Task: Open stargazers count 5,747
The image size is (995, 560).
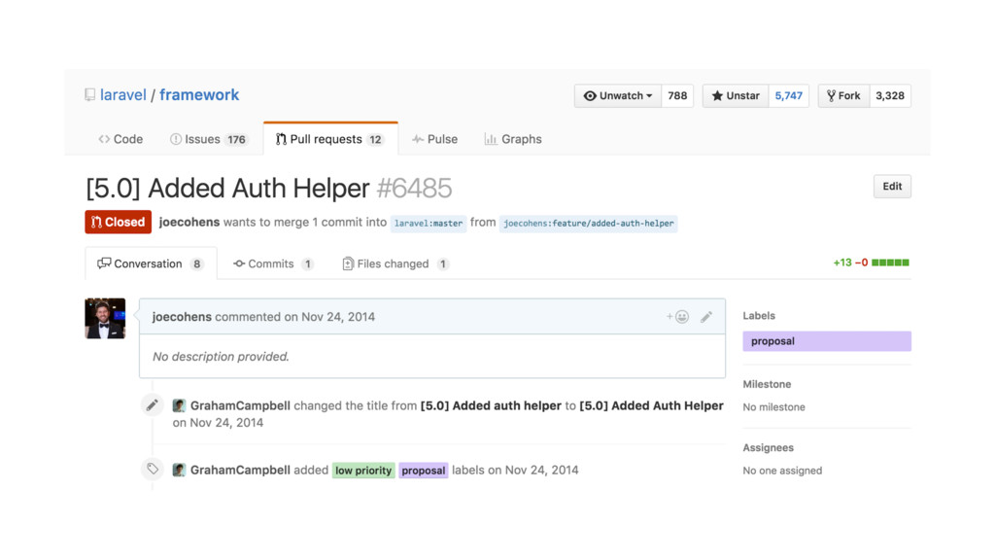Action: (788, 96)
